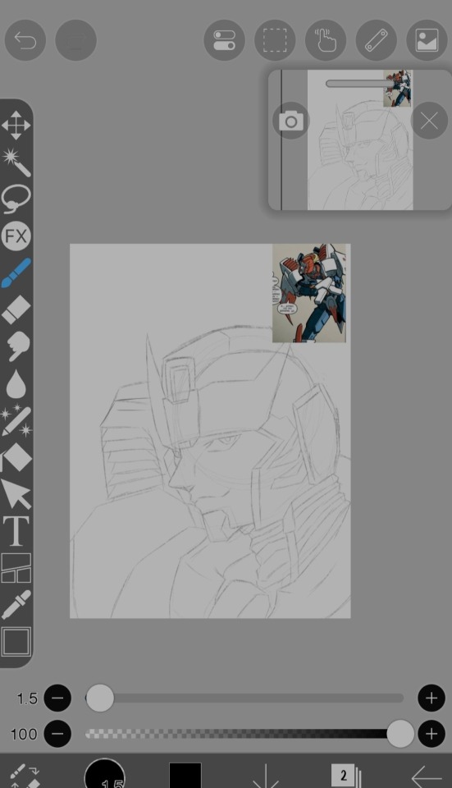Select the Smudge finger tool
Image resolution: width=452 pixels, height=788 pixels.
coord(17,346)
